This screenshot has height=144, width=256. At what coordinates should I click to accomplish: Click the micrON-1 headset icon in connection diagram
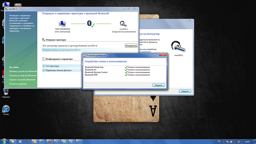click(124, 24)
